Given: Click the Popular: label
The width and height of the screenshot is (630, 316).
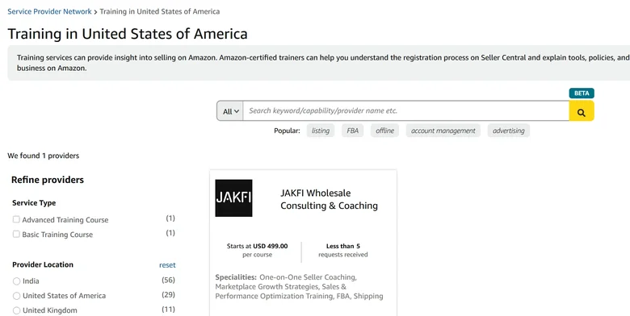Looking at the screenshot, I should pos(287,131).
